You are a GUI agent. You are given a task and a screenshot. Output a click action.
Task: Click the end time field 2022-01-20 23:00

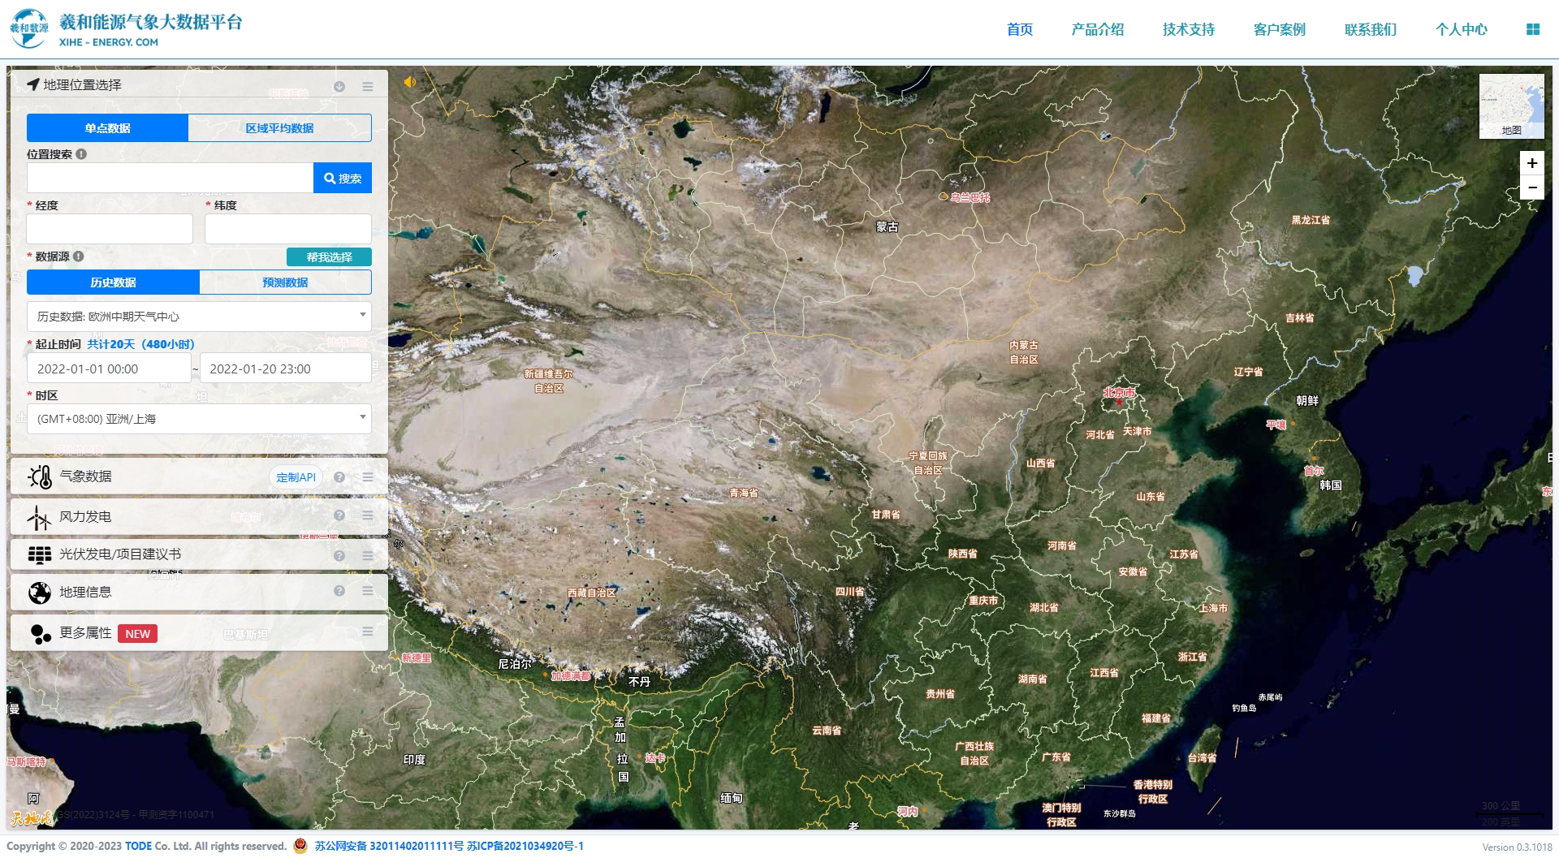click(x=286, y=369)
